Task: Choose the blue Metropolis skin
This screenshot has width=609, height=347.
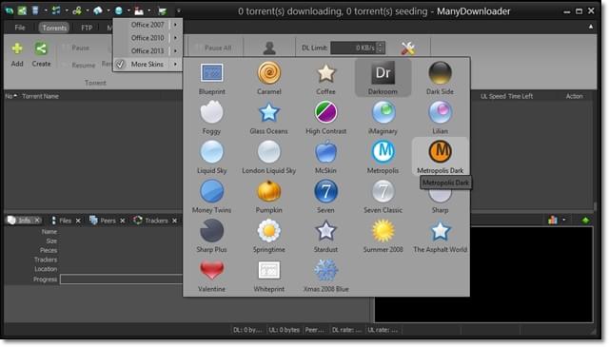Action: pos(383,152)
